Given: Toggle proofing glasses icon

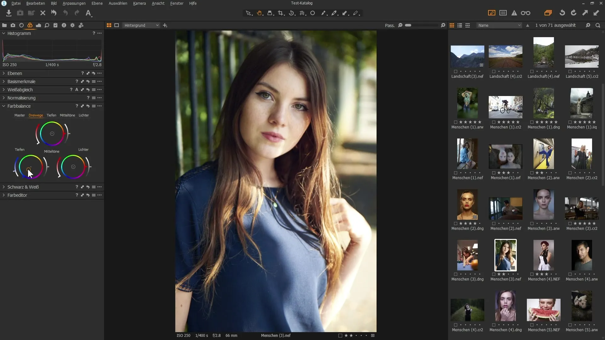Looking at the screenshot, I should tap(526, 13).
